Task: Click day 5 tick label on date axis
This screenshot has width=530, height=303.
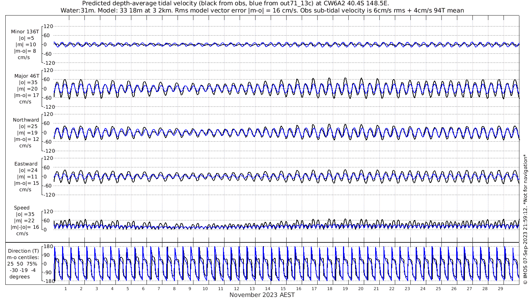Action: point(128,289)
